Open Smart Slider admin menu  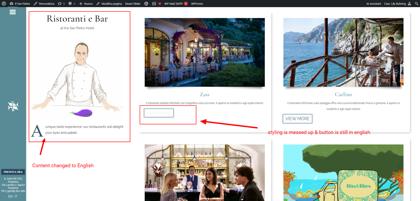(133, 3)
